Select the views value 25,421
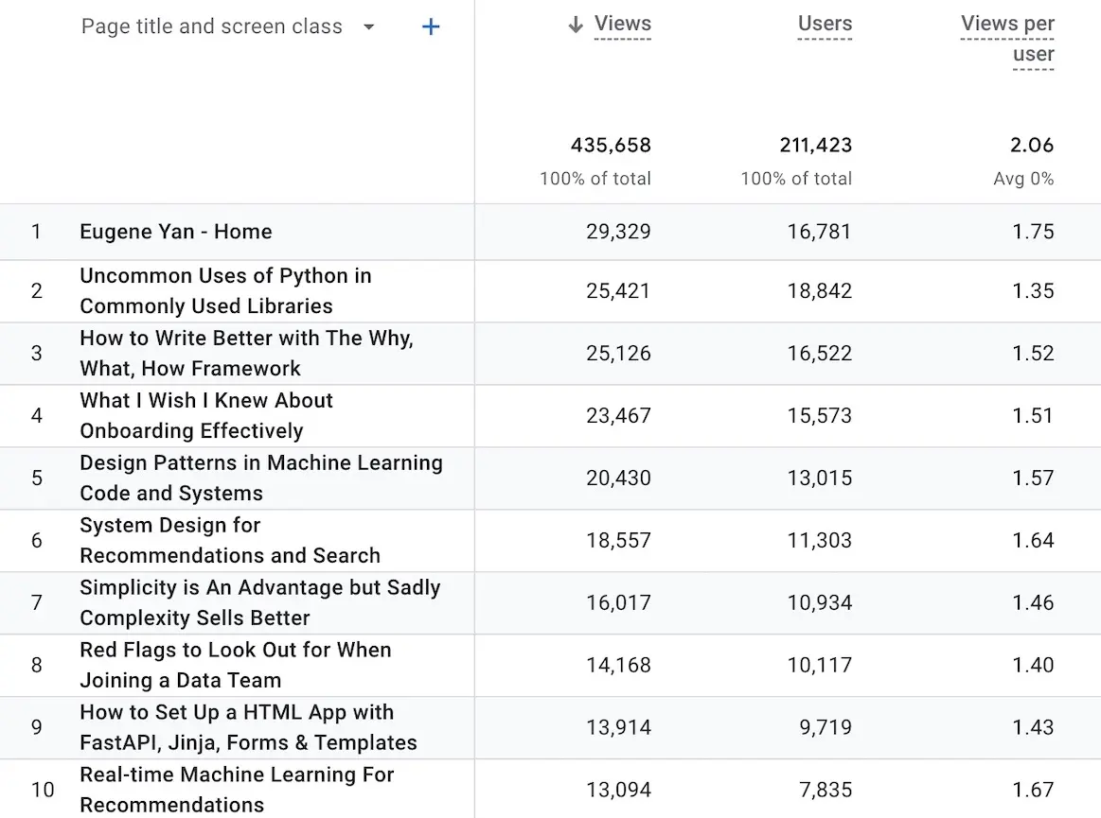Viewport: 1101px width, 818px height. pos(618,291)
